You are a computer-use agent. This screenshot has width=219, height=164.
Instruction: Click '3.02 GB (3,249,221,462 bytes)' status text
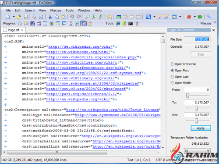point(21,160)
